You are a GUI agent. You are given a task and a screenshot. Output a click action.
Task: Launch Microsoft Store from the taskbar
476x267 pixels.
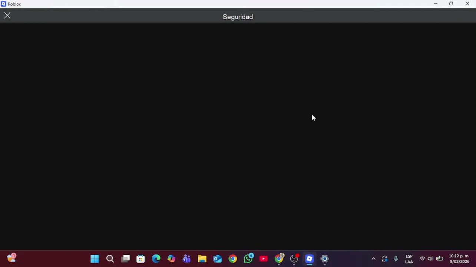click(141, 259)
